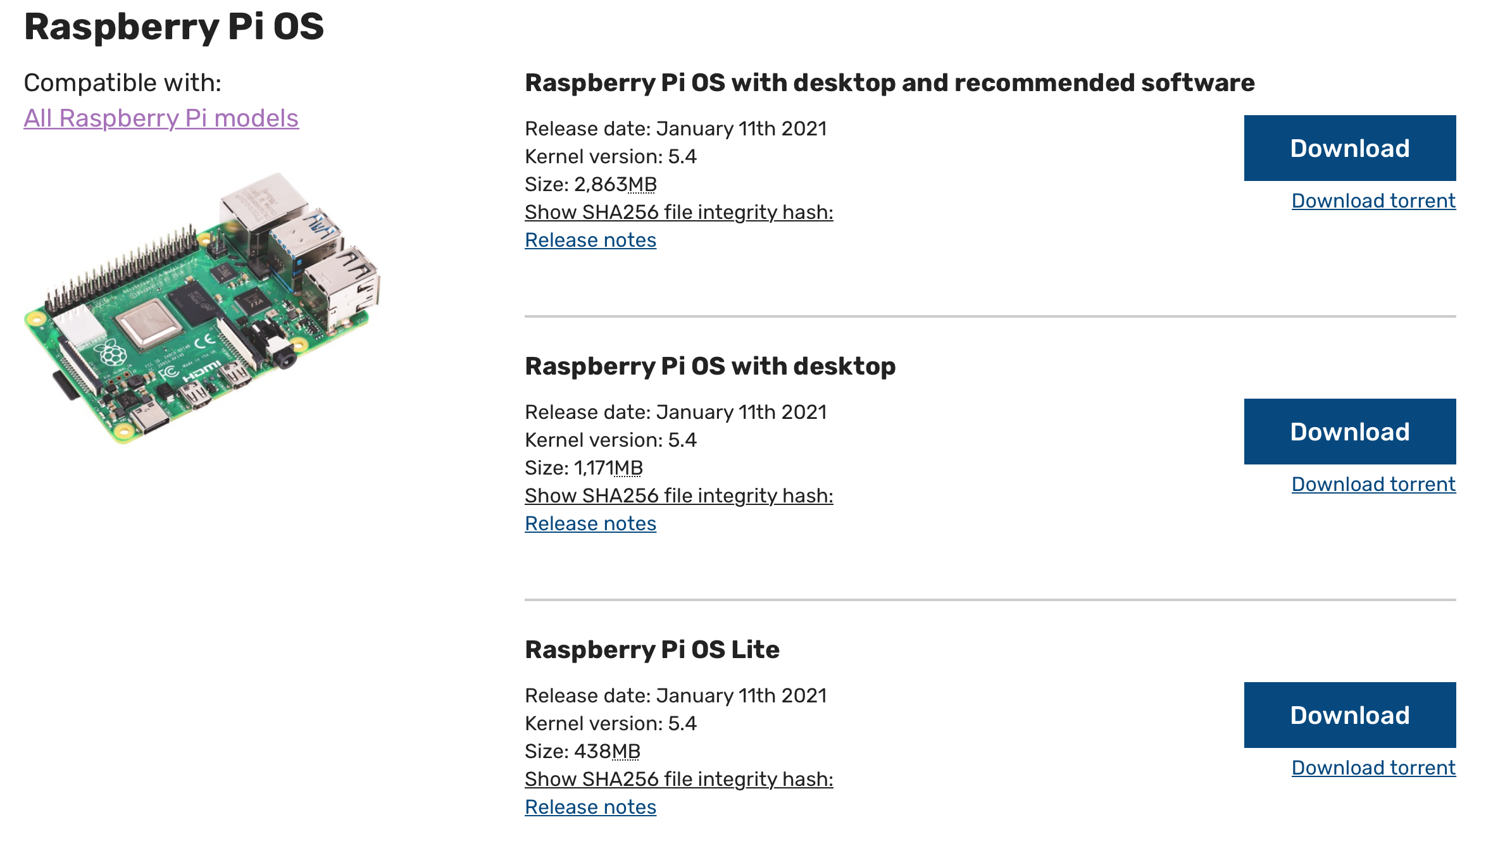This screenshot has width=1505, height=853.
Task: Click the Raspberry Pi OS Lite heading
Action: (652, 650)
